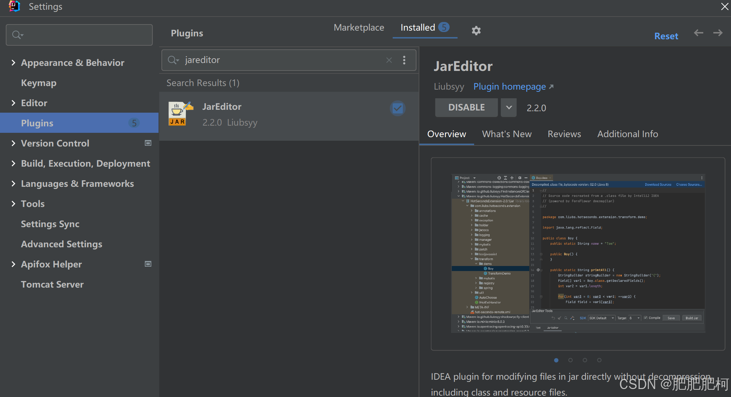
Task: Click the Reset link
Action: tap(666, 36)
